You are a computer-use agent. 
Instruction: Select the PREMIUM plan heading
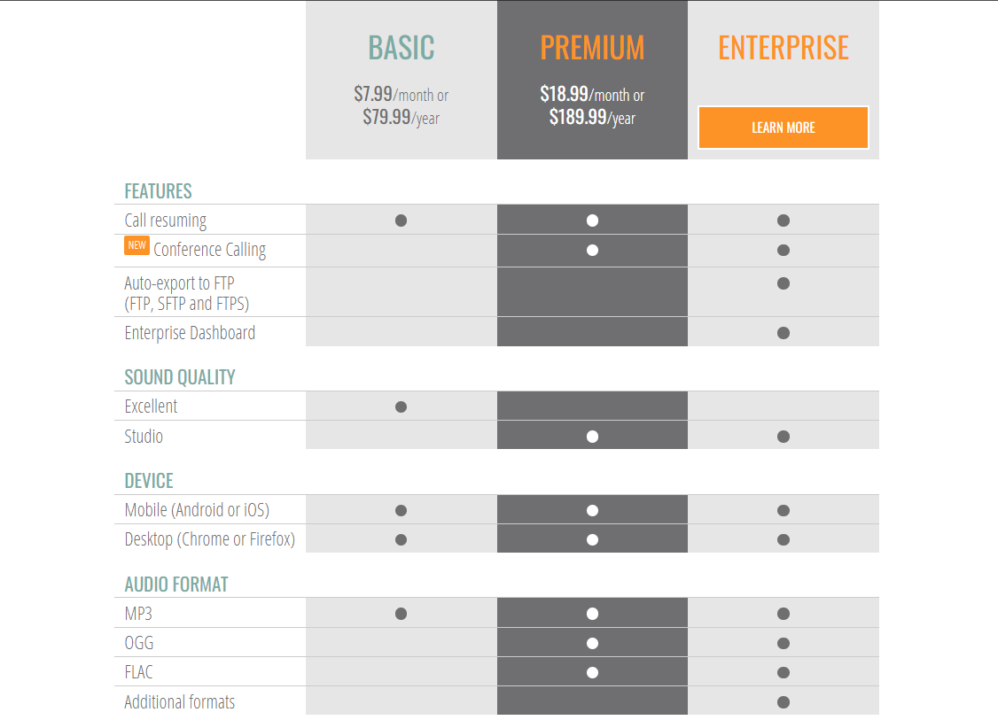pyautogui.click(x=592, y=48)
